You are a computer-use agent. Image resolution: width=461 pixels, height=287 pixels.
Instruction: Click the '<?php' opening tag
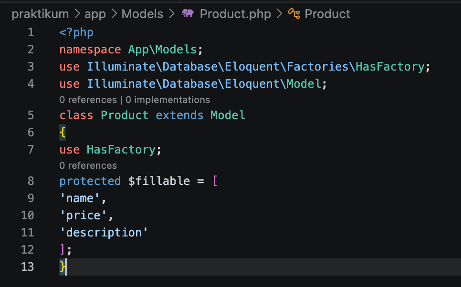(76, 32)
